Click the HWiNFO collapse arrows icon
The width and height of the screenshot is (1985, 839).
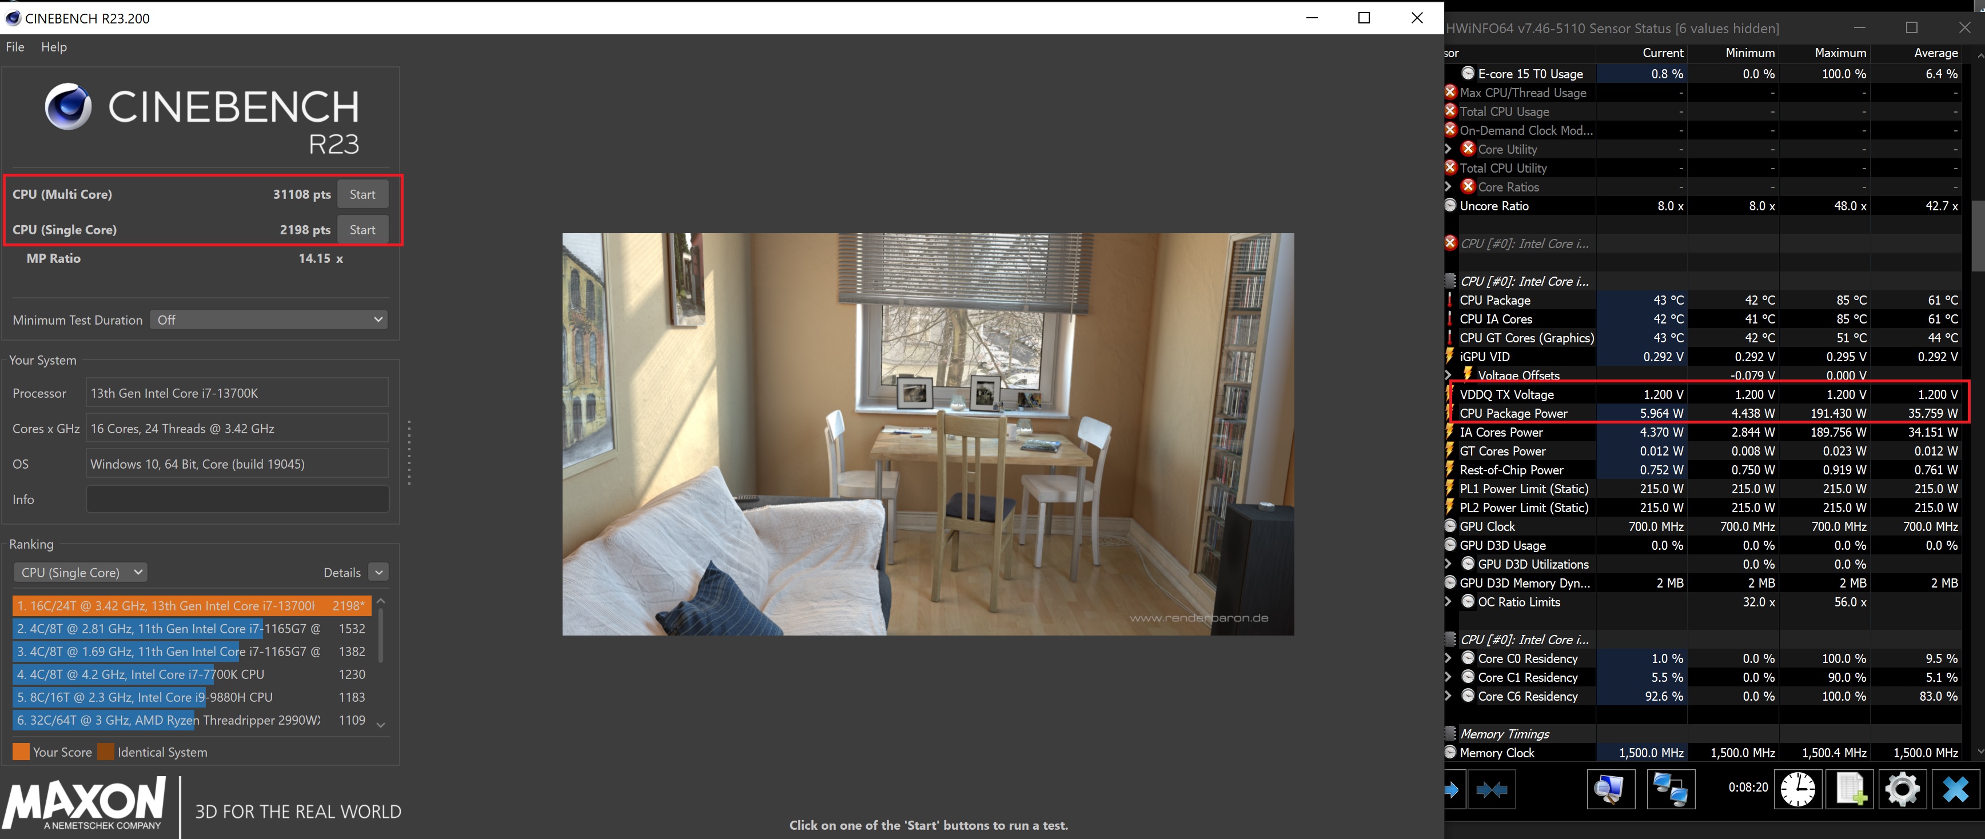click(1492, 789)
